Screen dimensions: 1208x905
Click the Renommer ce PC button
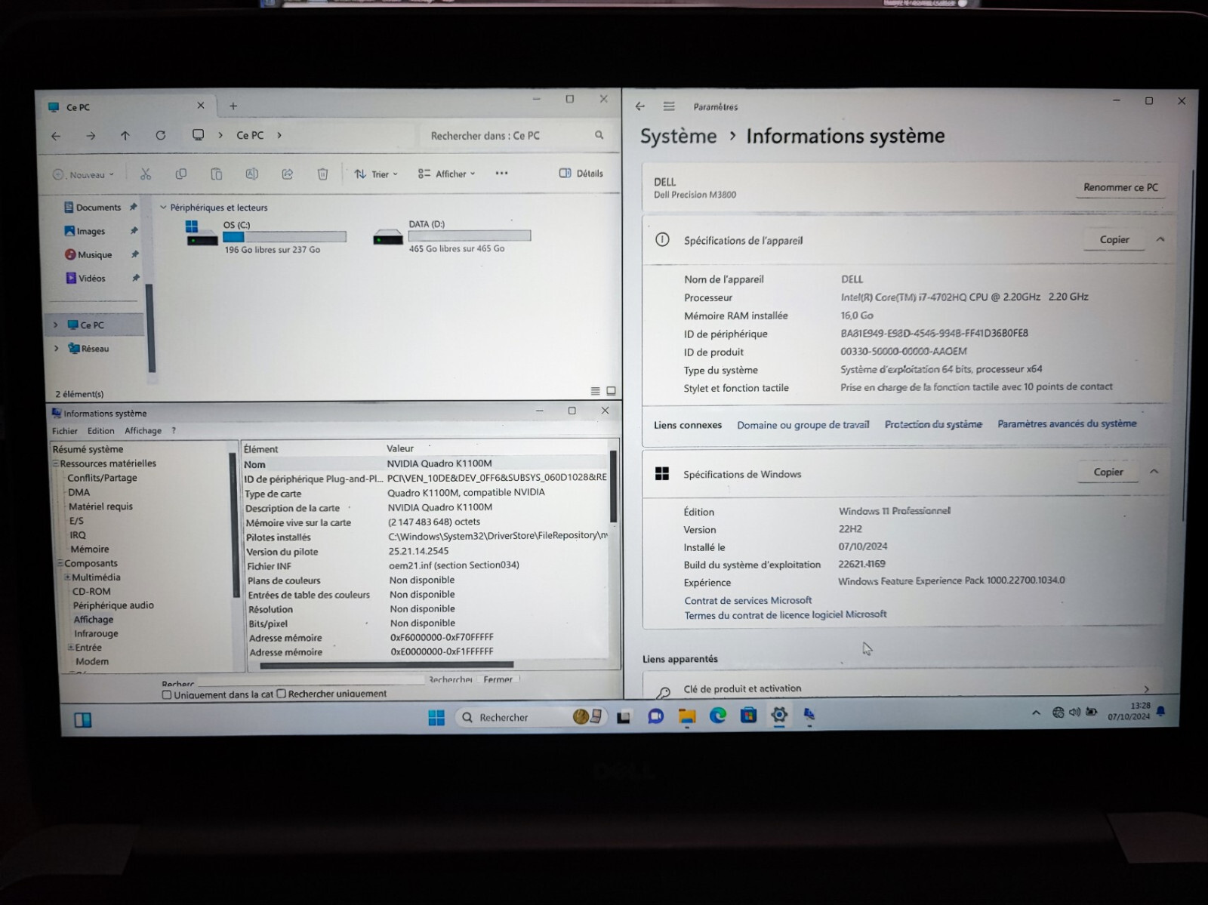[1120, 187]
